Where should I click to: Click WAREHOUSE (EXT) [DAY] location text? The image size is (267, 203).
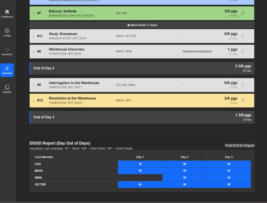(65, 103)
